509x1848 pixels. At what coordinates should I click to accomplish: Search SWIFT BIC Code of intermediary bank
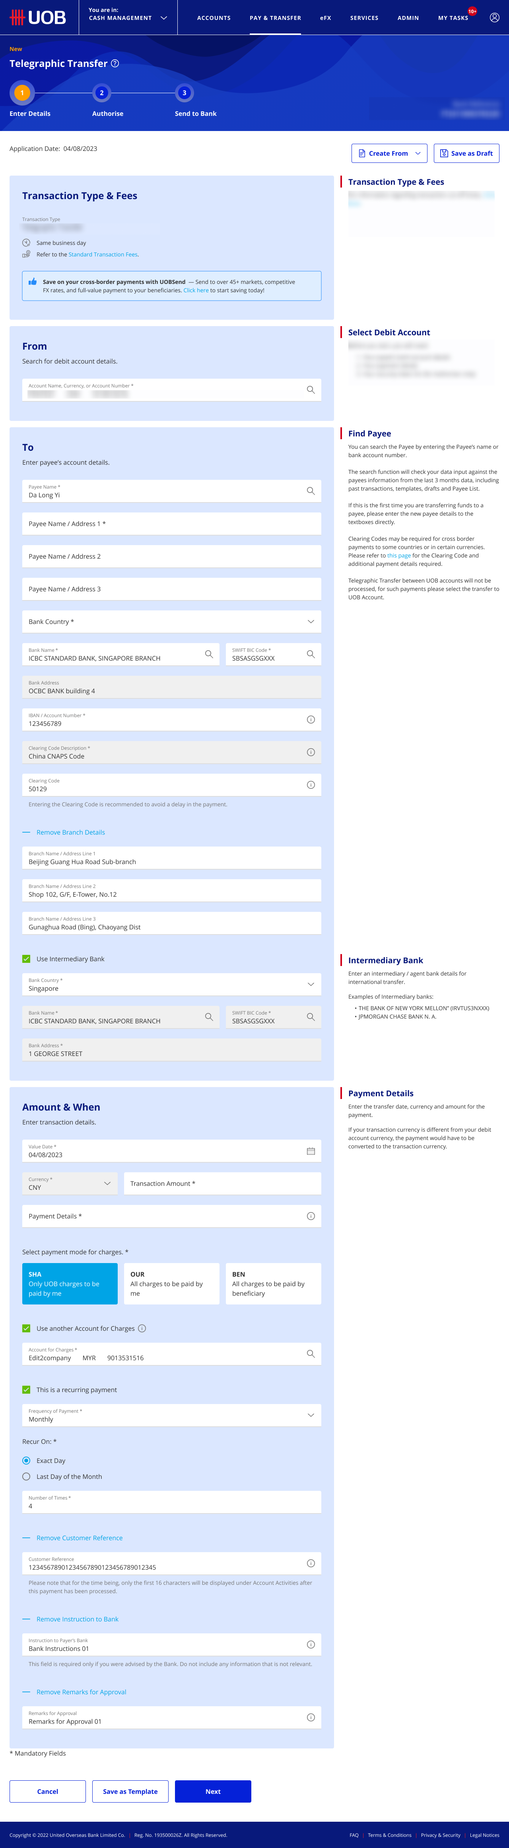[311, 1017]
